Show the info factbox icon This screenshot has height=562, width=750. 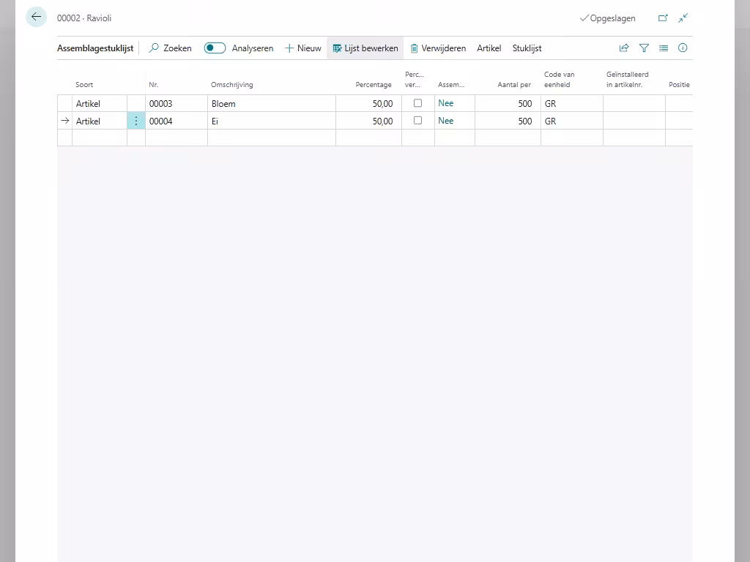(683, 48)
